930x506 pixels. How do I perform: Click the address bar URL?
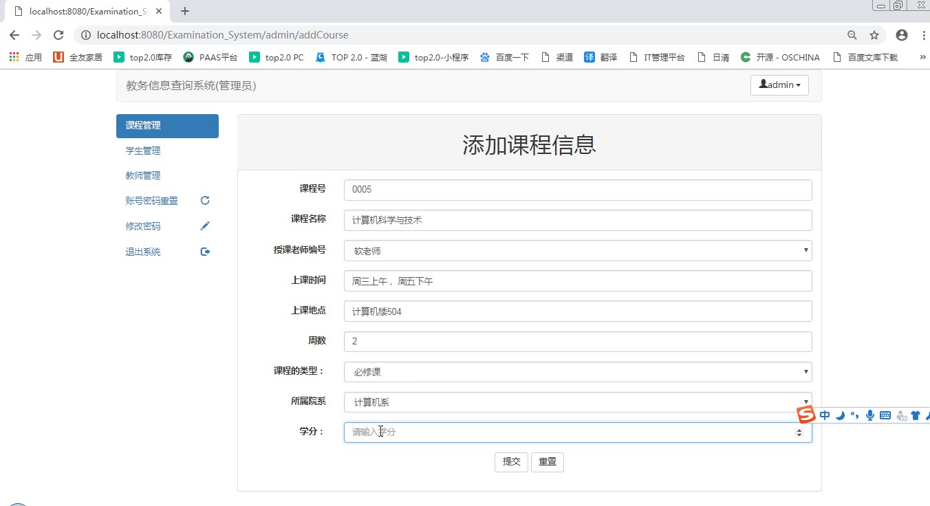(x=223, y=35)
